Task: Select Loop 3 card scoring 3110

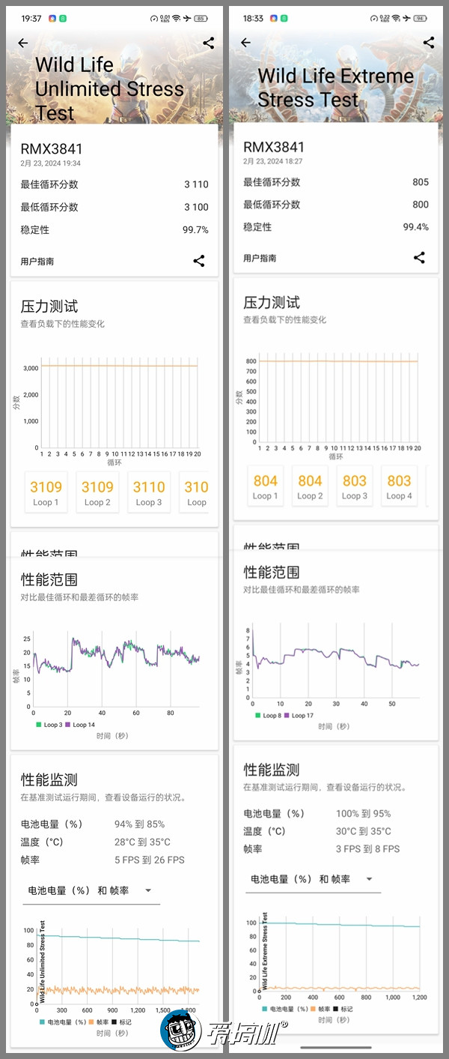Action: click(149, 492)
